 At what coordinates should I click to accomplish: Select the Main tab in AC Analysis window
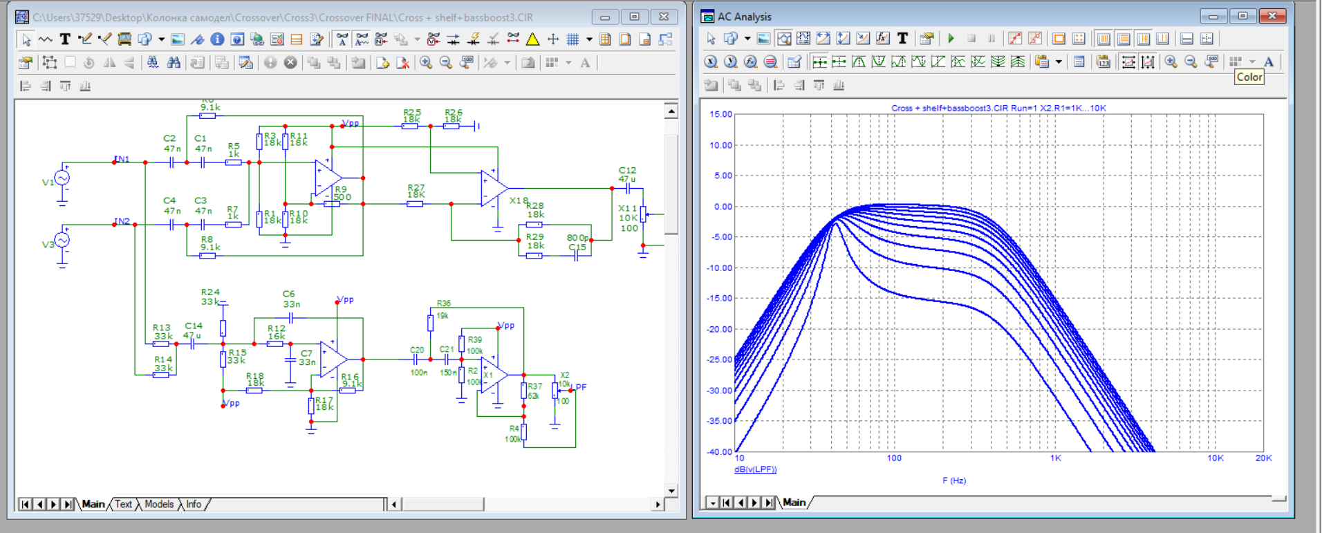(x=794, y=503)
